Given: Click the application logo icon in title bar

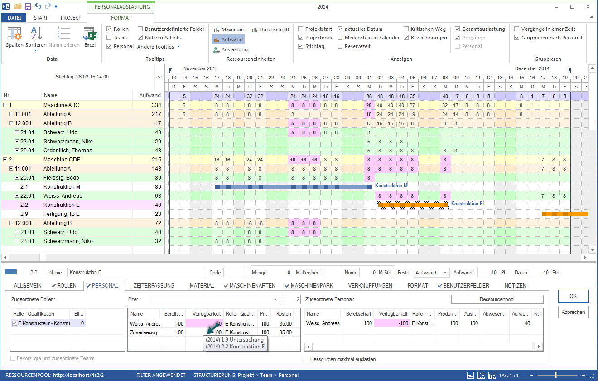Looking at the screenshot, I should 5,7.
